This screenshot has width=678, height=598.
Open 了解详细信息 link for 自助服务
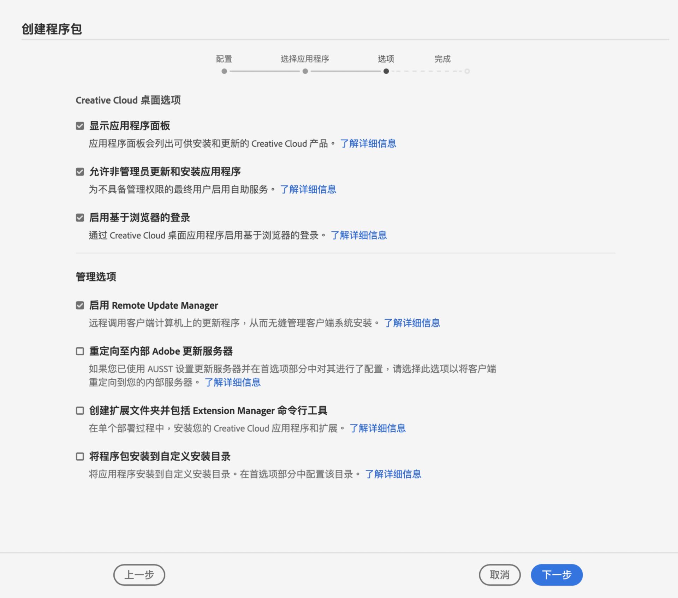tap(308, 190)
